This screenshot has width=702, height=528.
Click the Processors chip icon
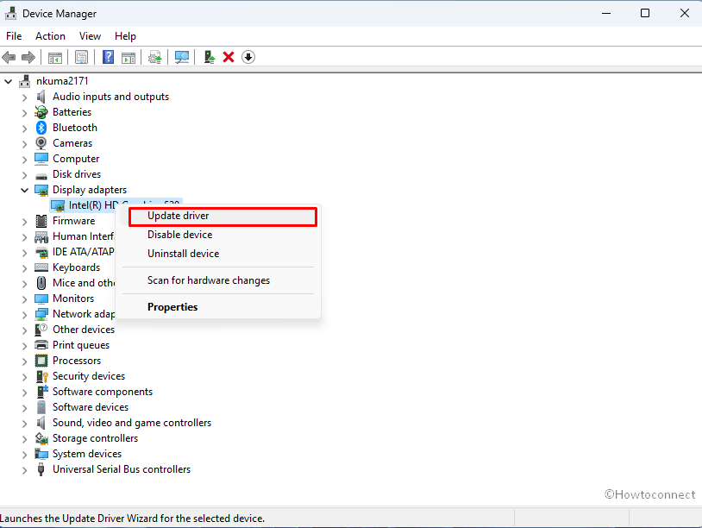41,361
